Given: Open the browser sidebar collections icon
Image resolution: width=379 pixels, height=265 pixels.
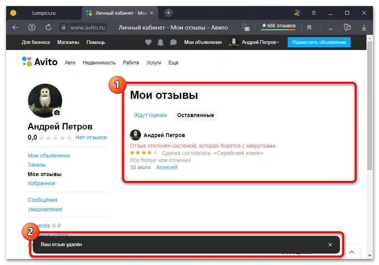Looking at the screenshot, I should coord(347,27).
